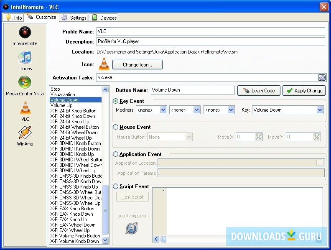The width and height of the screenshot is (331, 250).
Task: Select X-Fi 3DMIDI Knob Up entry
Action: pyautogui.click(x=76, y=154)
